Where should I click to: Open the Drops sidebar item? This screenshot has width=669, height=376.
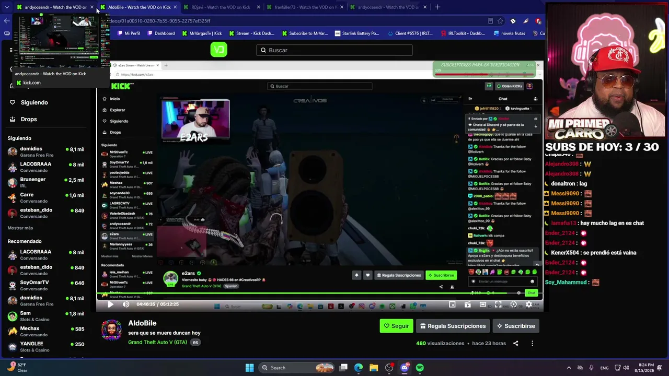point(28,119)
